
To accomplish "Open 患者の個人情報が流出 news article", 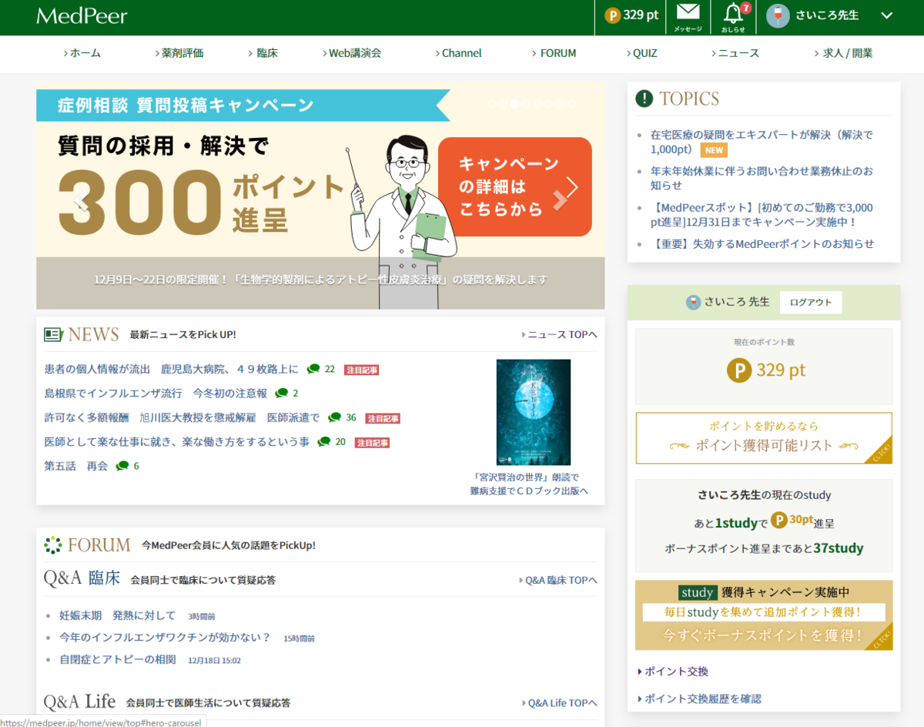I will click(171, 370).
